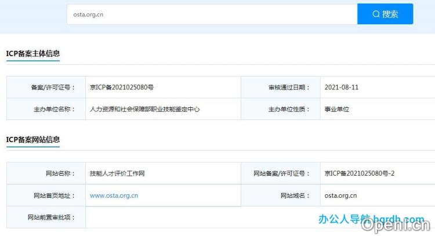Click the organizer type value 事业单位
The height and width of the screenshot is (236, 435).
point(337,109)
